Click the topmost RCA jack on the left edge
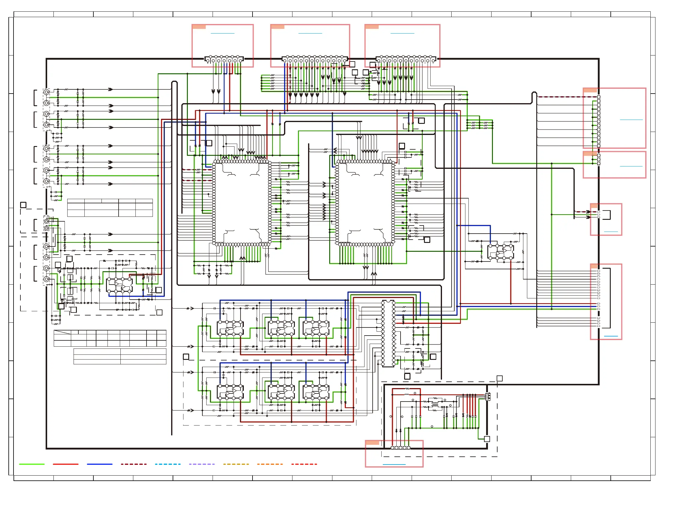The image size is (681, 505). [x=47, y=92]
